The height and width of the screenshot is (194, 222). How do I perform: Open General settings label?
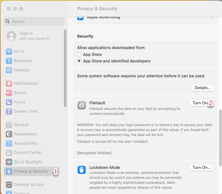(21, 125)
